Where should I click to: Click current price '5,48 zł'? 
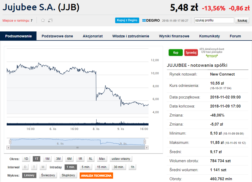point(184,7)
